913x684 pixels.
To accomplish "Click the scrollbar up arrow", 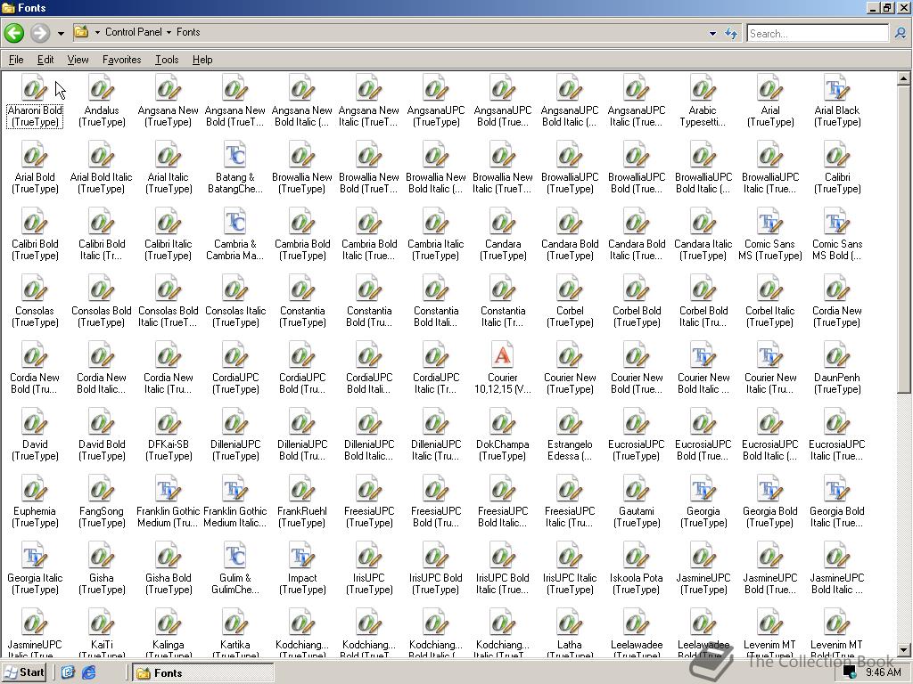I will pyautogui.click(x=904, y=78).
